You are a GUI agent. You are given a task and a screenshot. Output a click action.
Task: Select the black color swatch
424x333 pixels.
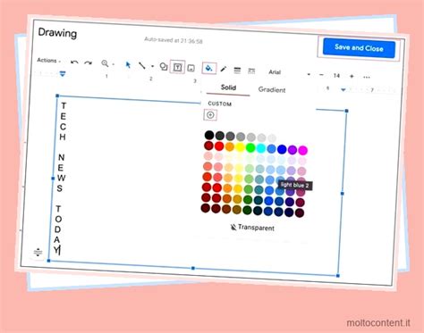coord(209,135)
